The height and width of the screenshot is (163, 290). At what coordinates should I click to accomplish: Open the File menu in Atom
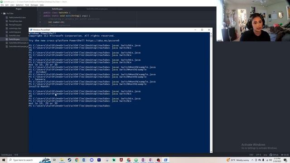(x=2, y=5)
